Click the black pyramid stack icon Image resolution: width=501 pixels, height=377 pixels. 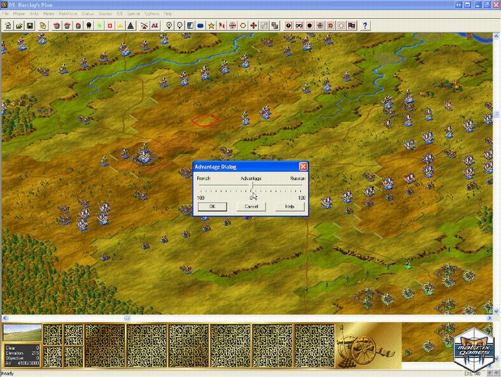[131, 26]
